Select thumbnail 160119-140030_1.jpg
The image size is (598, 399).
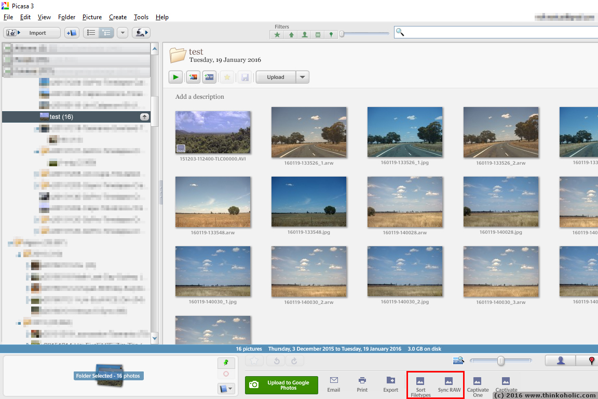pos(213,272)
